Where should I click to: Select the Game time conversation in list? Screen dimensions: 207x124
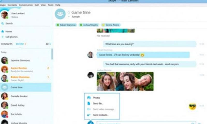click(26, 87)
